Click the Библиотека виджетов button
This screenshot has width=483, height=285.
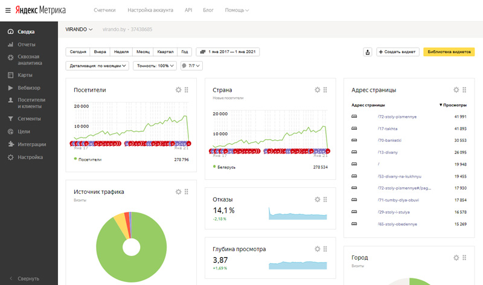coord(449,52)
